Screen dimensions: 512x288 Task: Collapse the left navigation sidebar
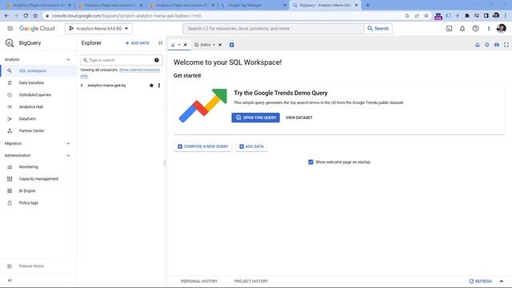click(10, 280)
